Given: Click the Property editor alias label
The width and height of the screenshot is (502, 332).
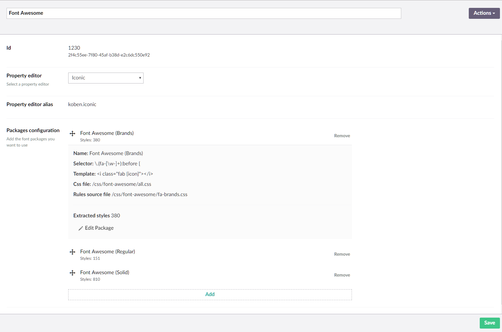Looking at the screenshot, I should tap(30, 104).
